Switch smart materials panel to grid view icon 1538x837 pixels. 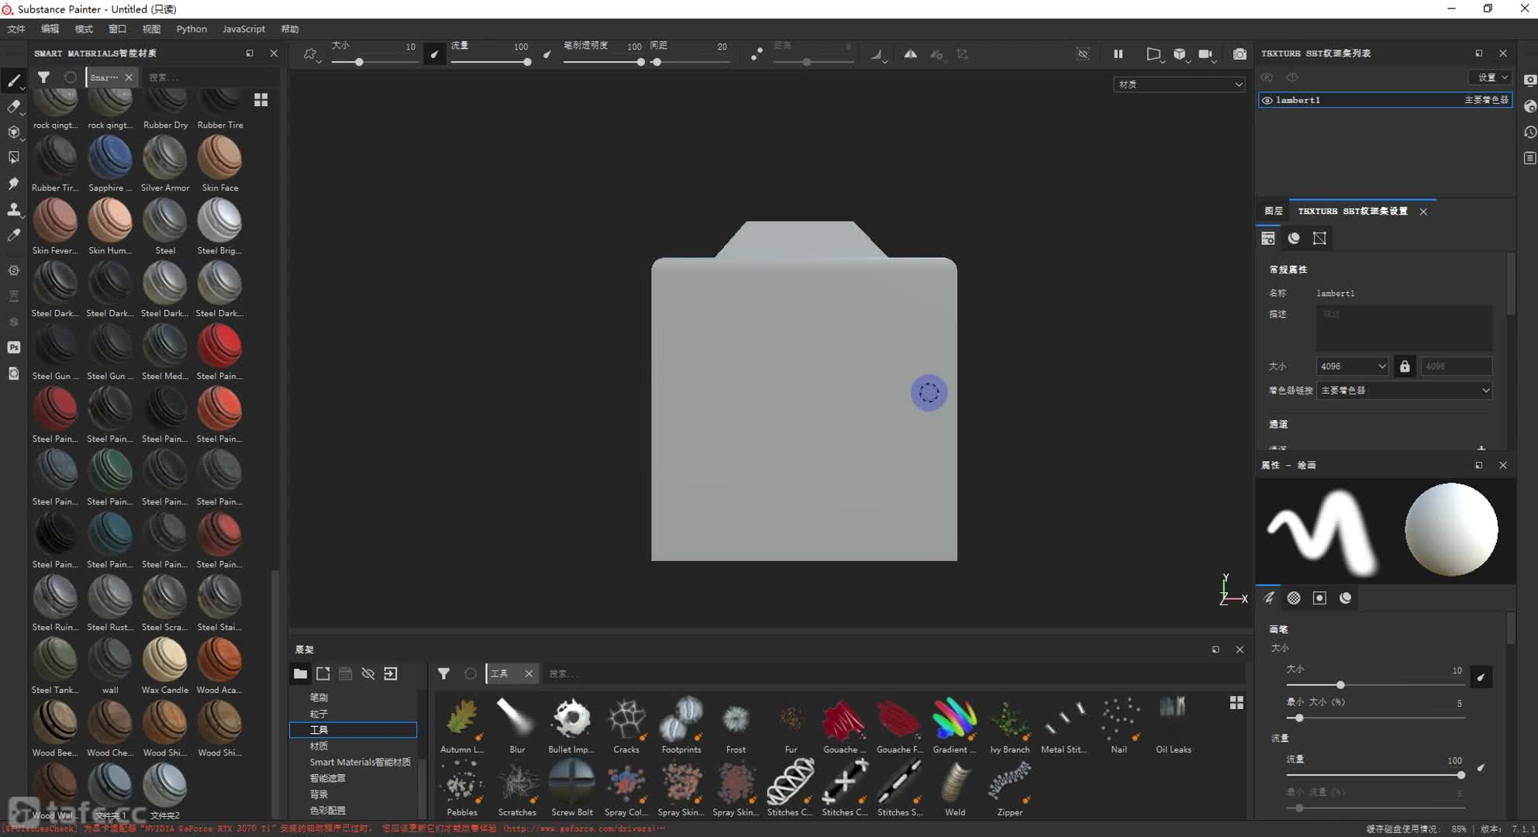pyautogui.click(x=260, y=100)
